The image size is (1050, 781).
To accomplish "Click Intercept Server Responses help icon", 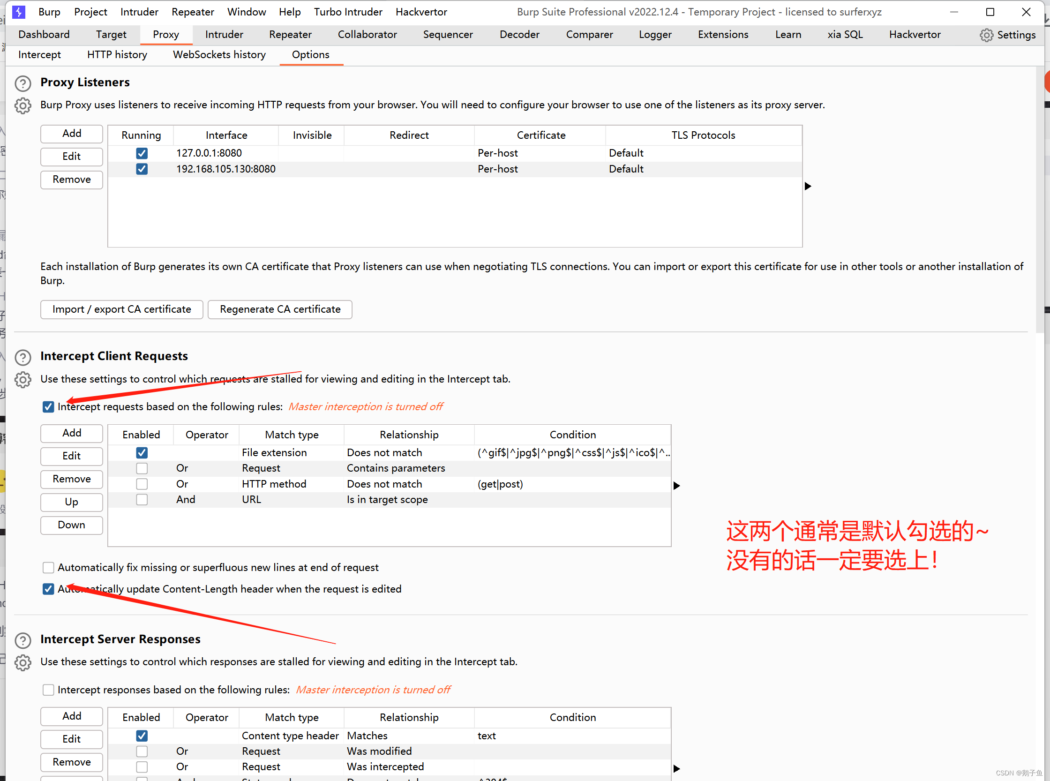I will pyautogui.click(x=22, y=640).
